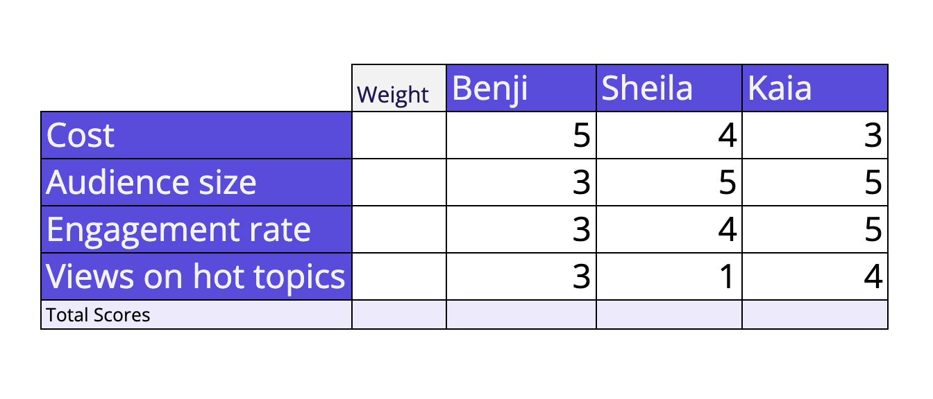Click the Total Scores row label

pos(196,314)
